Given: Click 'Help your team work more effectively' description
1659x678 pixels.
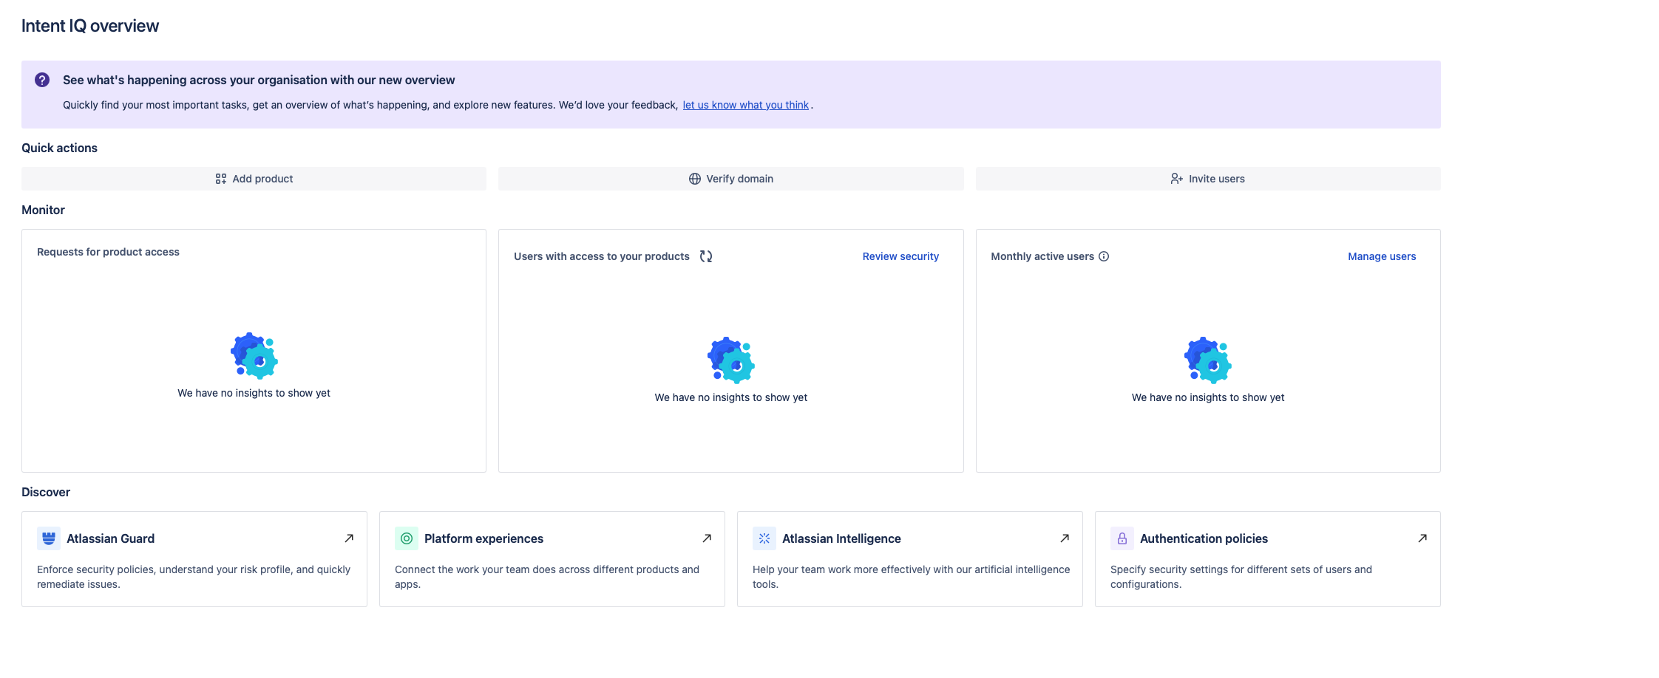Looking at the screenshot, I should (x=911, y=577).
